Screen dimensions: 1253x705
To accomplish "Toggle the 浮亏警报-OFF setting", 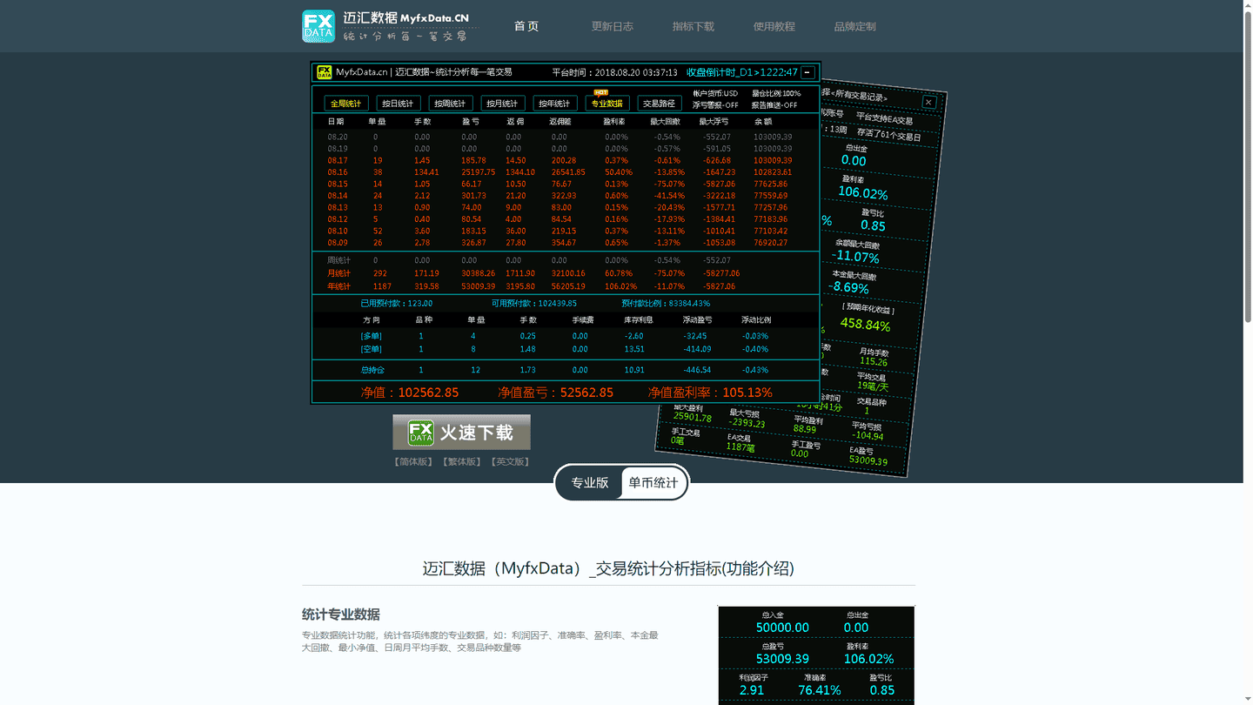I will (715, 105).
